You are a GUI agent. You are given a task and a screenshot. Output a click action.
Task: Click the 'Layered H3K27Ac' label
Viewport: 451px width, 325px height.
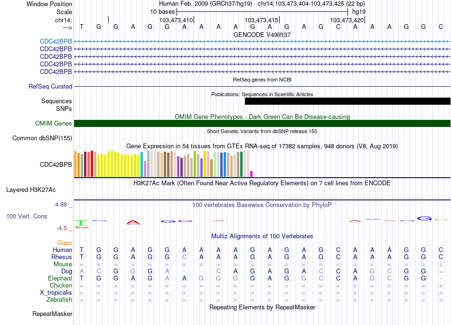click(31, 190)
